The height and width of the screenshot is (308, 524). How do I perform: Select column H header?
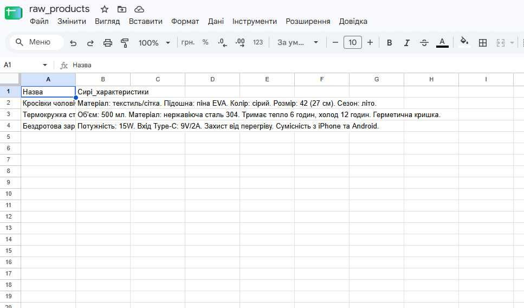tap(431, 79)
